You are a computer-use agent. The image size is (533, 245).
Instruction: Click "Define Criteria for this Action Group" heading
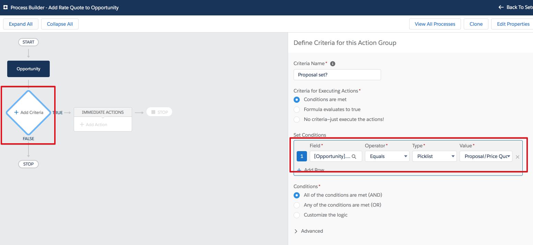pos(345,43)
